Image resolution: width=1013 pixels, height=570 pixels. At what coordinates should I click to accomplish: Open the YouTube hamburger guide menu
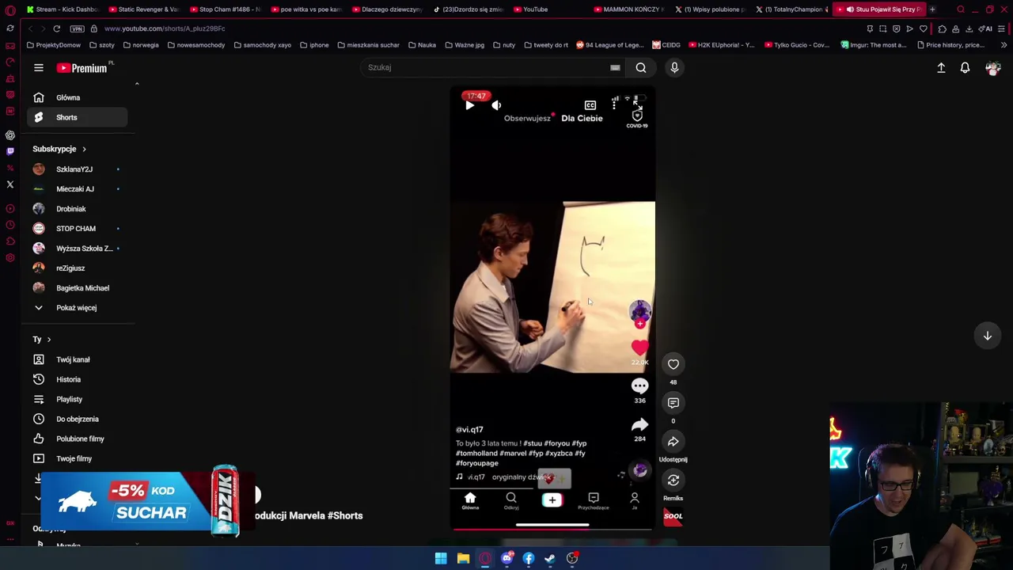pos(38,68)
